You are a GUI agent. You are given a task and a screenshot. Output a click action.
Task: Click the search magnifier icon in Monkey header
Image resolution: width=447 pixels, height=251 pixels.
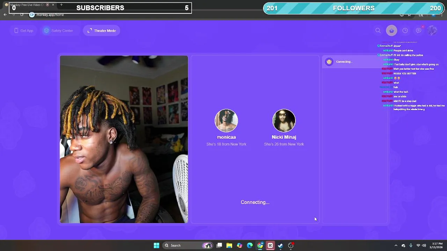[378, 31]
